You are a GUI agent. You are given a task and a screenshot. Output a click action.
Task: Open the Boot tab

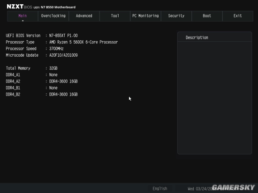point(207,16)
